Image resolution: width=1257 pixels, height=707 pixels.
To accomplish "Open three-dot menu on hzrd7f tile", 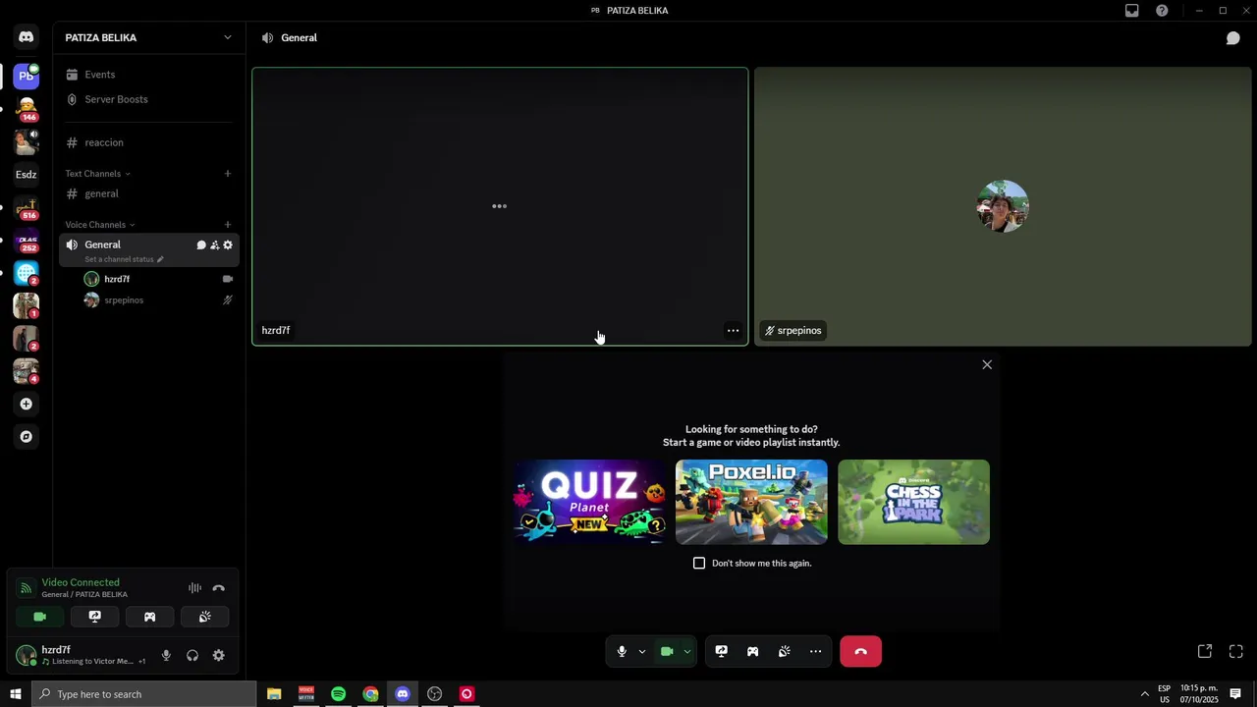I will coord(733,331).
